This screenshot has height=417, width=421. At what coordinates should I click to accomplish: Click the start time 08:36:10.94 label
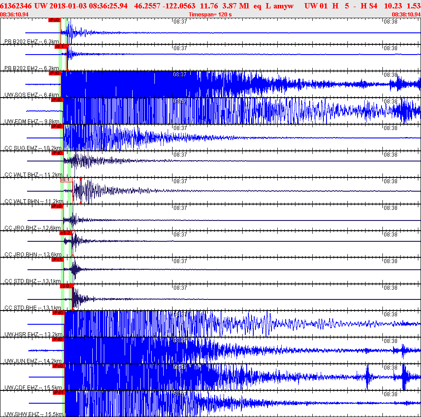tap(15, 14)
